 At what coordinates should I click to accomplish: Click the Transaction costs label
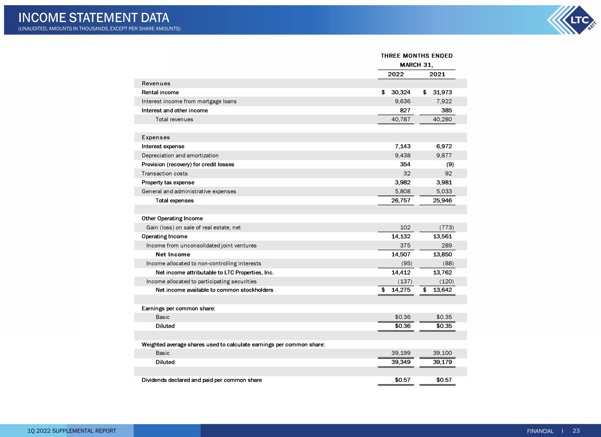pyautogui.click(x=165, y=173)
